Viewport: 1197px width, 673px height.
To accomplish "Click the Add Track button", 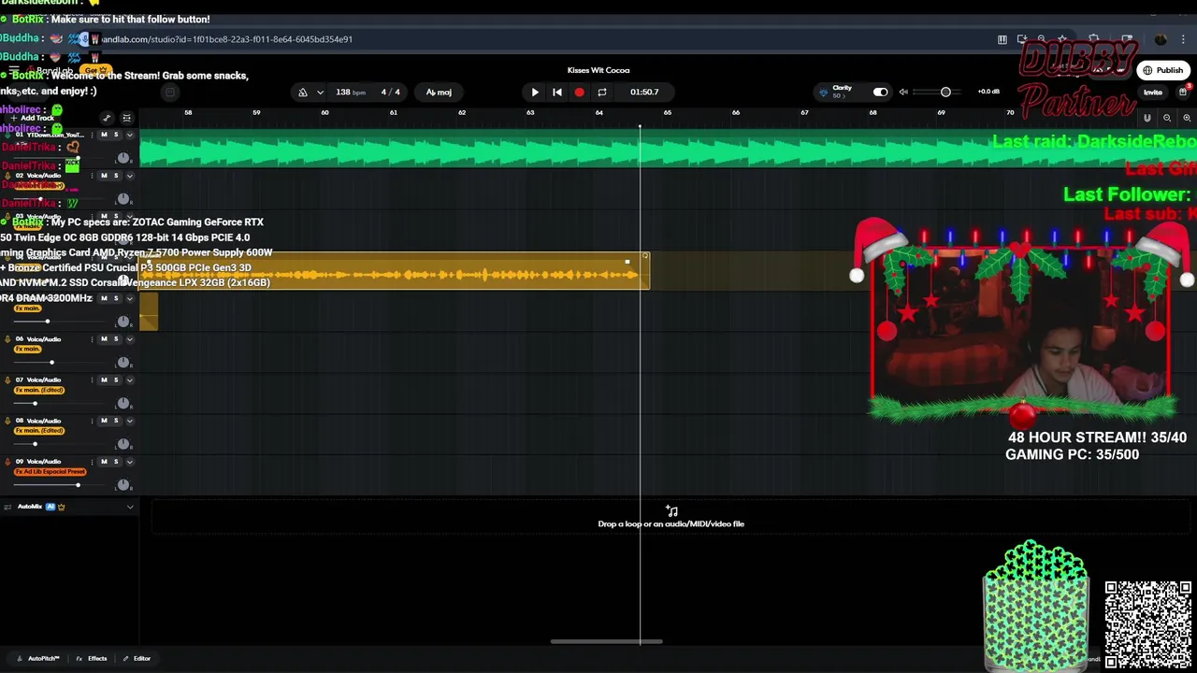I will (x=32, y=118).
